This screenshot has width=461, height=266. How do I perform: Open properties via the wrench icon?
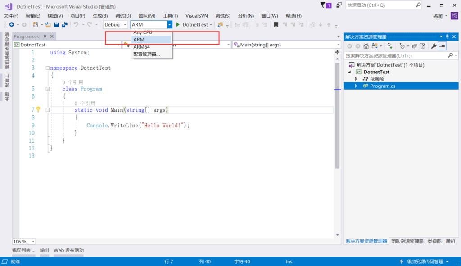click(434, 46)
